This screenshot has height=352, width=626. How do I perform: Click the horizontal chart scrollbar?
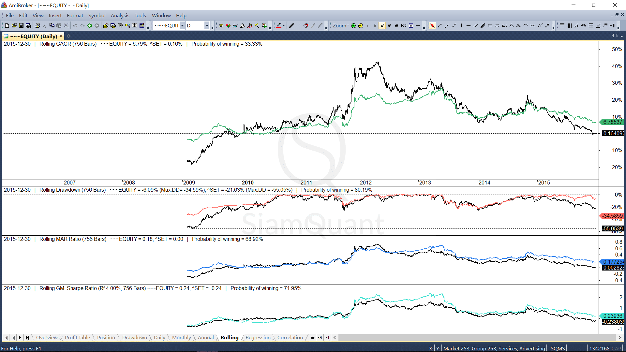(476, 337)
